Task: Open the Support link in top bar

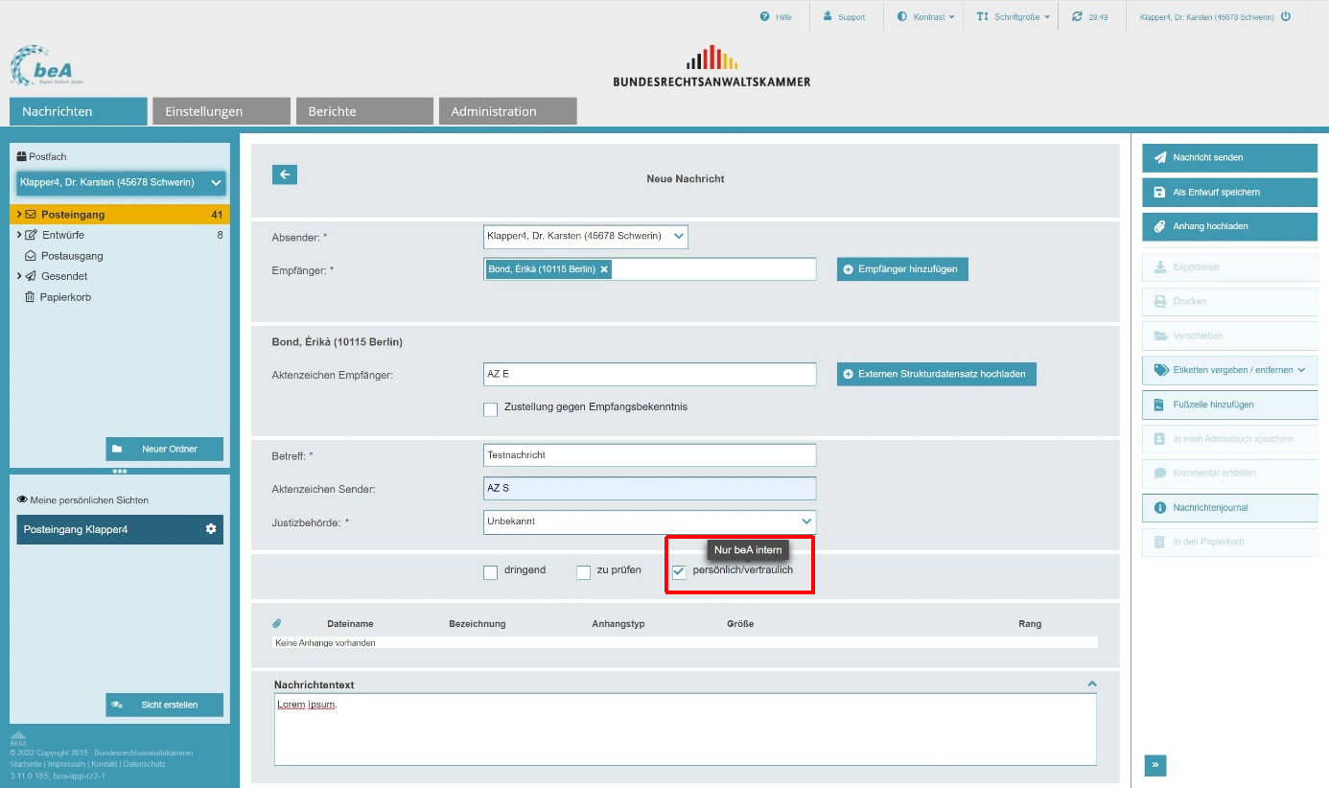Action: click(844, 16)
